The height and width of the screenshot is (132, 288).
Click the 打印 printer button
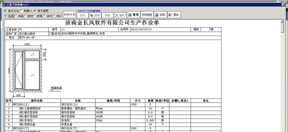point(161,15)
